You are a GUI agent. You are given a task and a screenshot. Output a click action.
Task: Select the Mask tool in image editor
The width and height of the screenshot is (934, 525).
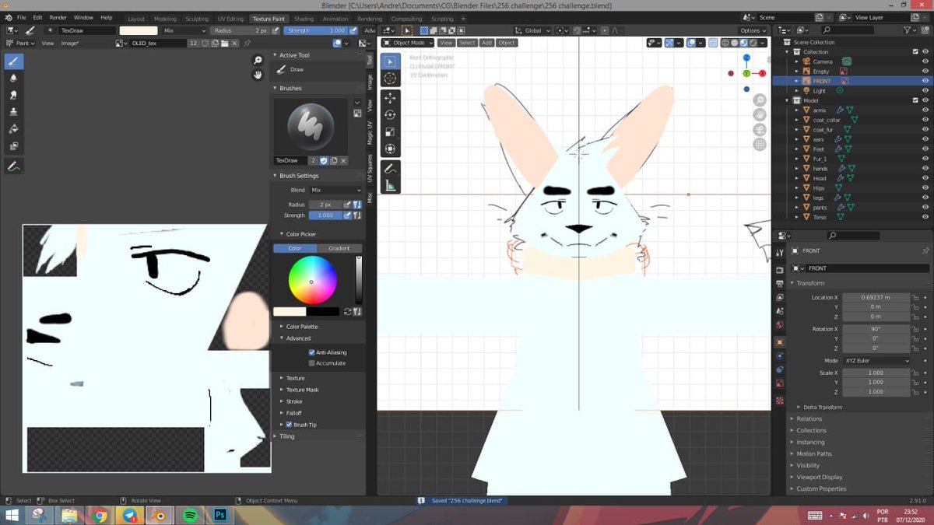14,146
